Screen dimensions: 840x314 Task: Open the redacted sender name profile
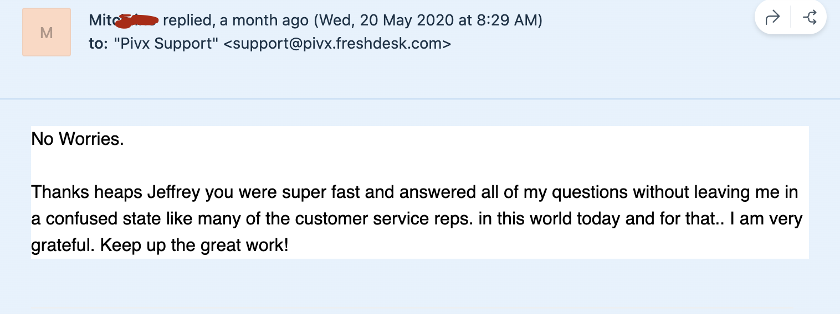coord(124,21)
